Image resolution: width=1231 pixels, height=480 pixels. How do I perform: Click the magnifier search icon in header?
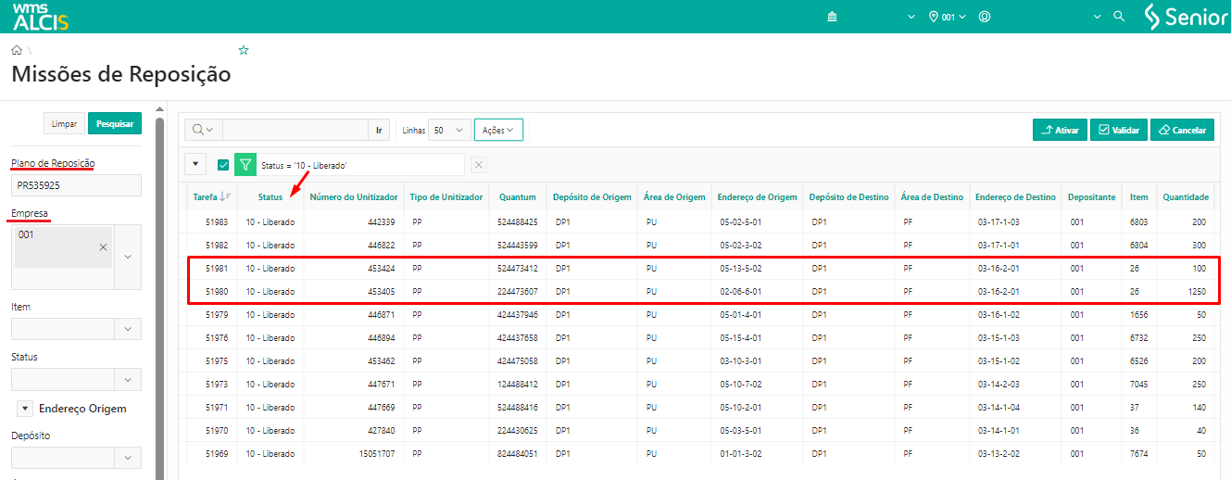point(1118,17)
